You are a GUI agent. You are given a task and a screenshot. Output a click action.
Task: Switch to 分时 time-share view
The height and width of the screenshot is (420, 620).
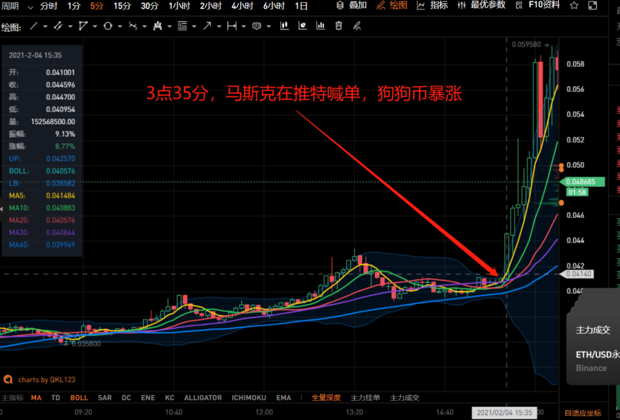pyautogui.click(x=49, y=6)
